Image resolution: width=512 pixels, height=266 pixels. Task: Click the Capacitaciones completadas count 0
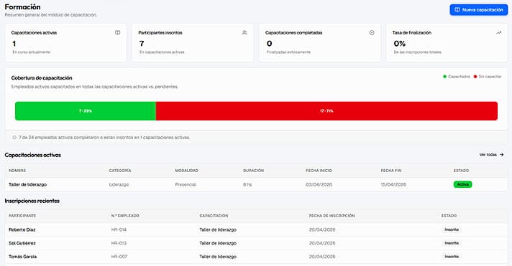click(270, 43)
